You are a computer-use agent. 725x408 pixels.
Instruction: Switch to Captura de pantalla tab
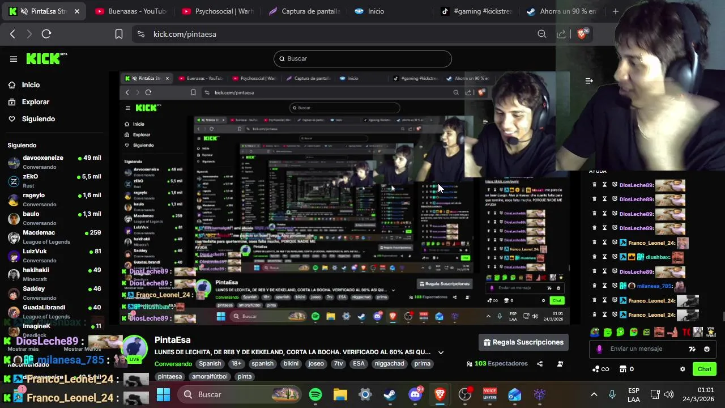304,11
